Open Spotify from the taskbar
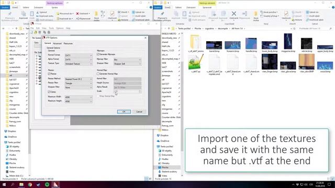 pyautogui.click(x=47, y=184)
